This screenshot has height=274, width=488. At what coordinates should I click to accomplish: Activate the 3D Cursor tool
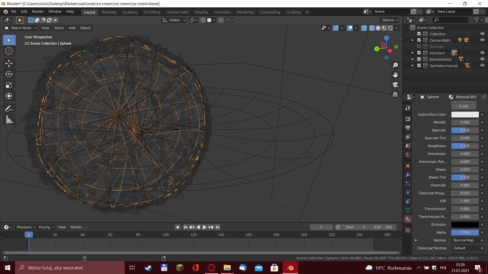pyautogui.click(x=9, y=51)
